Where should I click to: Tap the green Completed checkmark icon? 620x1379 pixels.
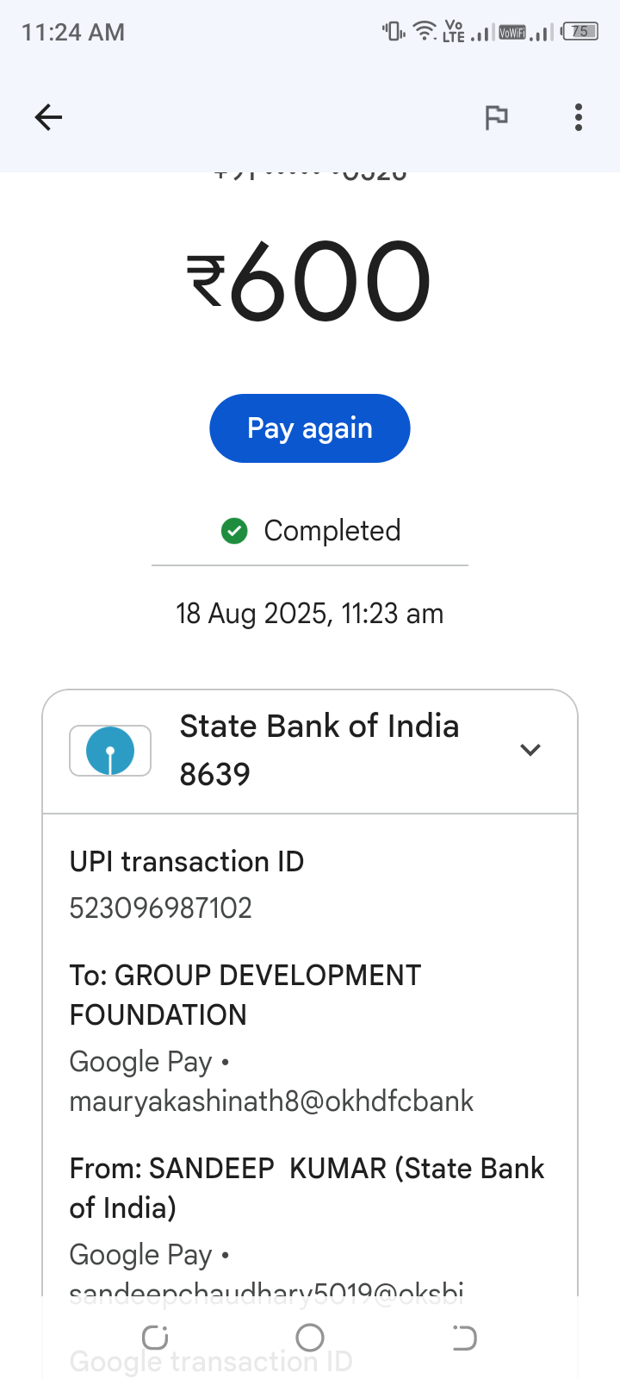pyautogui.click(x=234, y=531)
